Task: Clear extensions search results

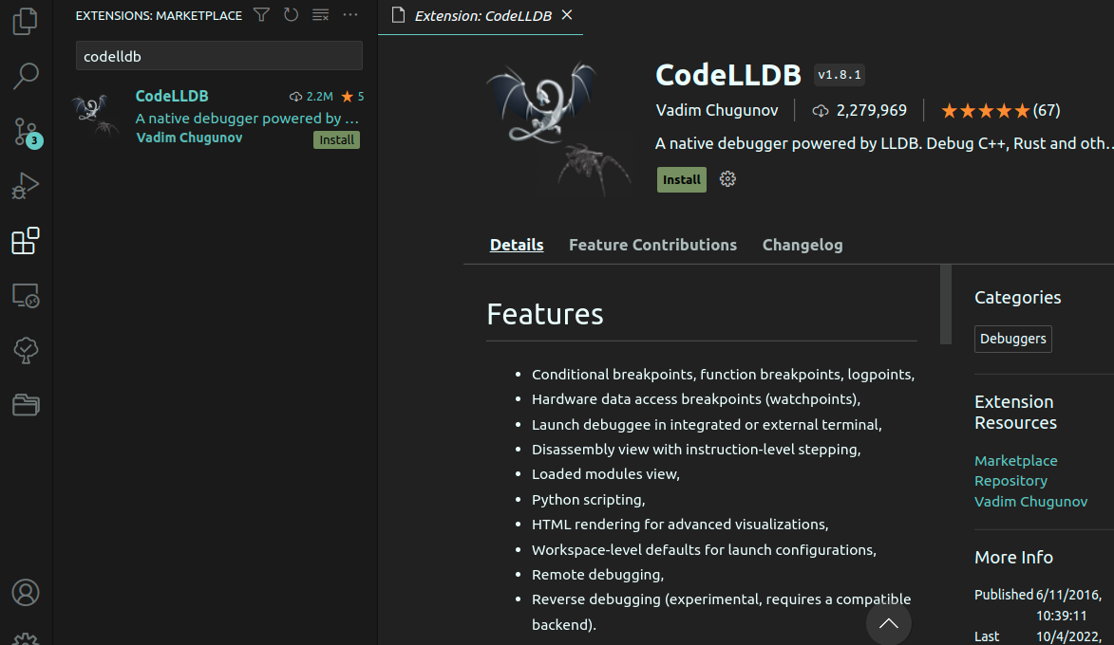Action: point(320,15)
